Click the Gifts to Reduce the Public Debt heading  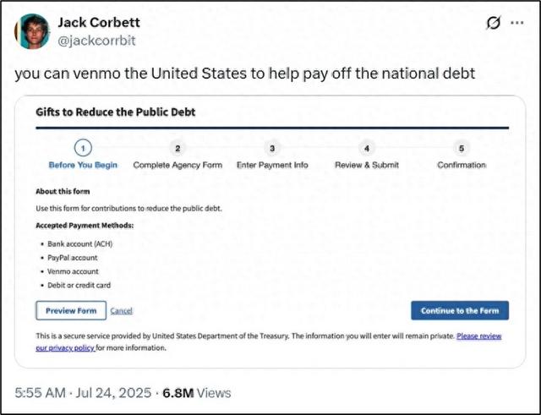(116, 112)
